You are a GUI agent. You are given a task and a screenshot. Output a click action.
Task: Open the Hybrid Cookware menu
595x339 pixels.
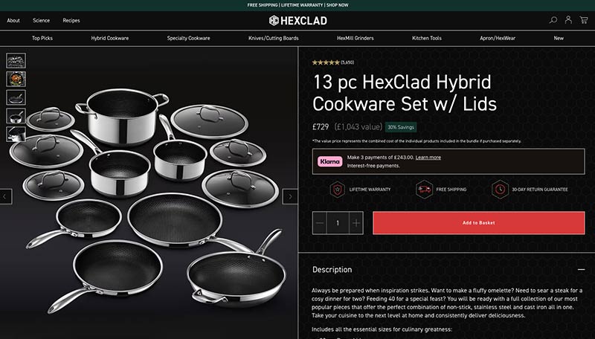click(109, 38)
